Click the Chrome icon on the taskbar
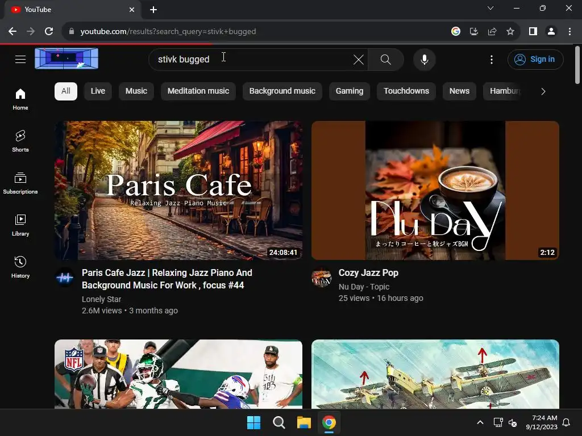This screenshot has height=436, width=582. point(329,422)
